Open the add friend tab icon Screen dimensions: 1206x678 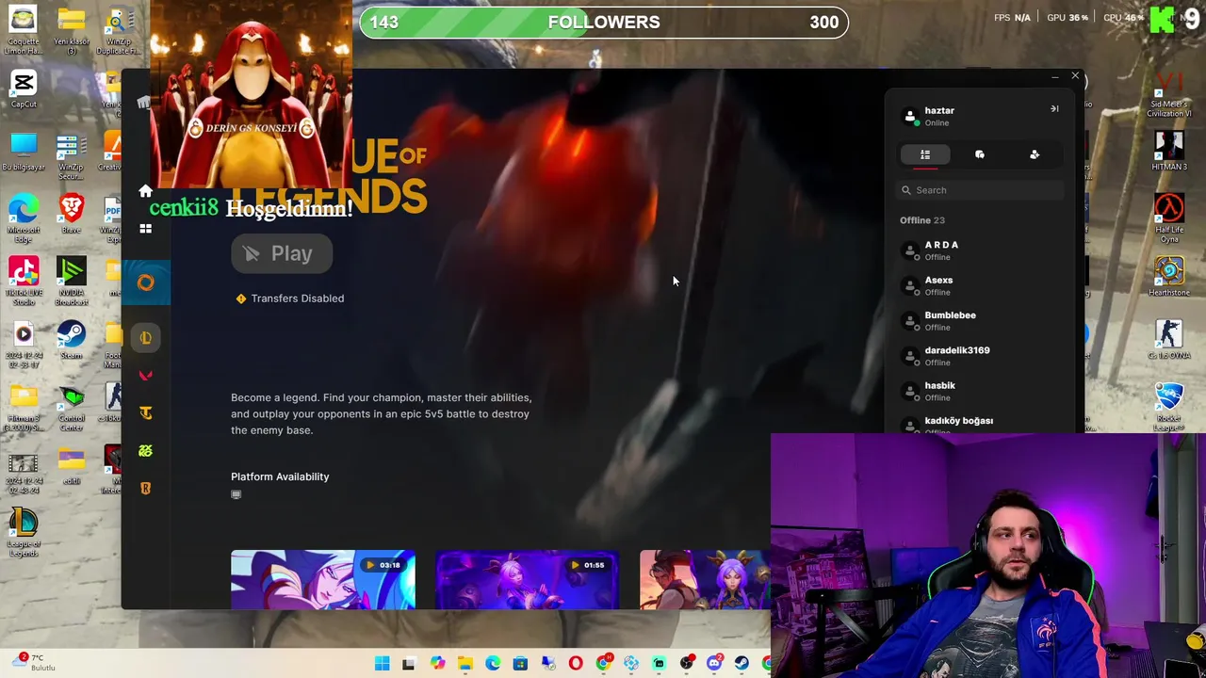(1035, 154)
